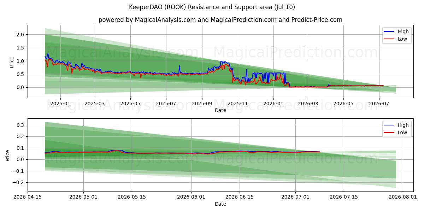The image size is (424, 212).
Task: Click the '0.5' y-axis tick on top chart
Action: pyautogui.click(x=21, y=74)
